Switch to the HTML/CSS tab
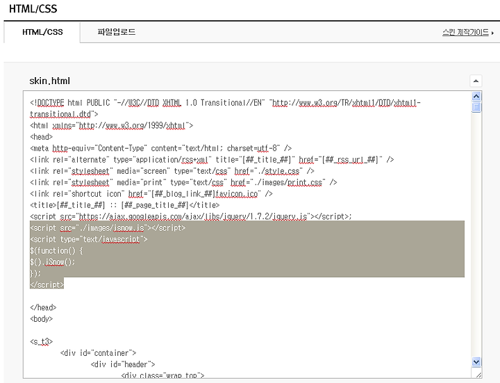 (x=42, y=32)
